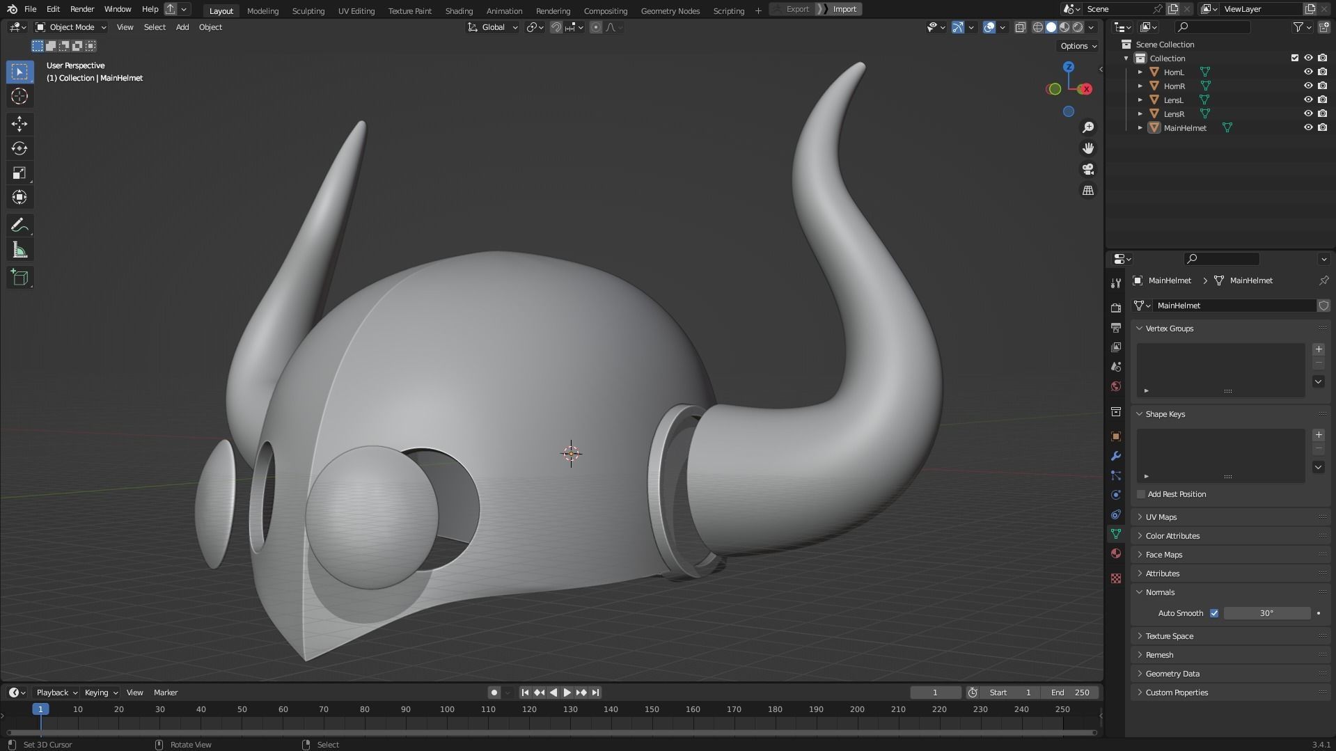Hide HornL in the viewport
This screenshot has height=751, width=1336.
(x=1308, y=72)
